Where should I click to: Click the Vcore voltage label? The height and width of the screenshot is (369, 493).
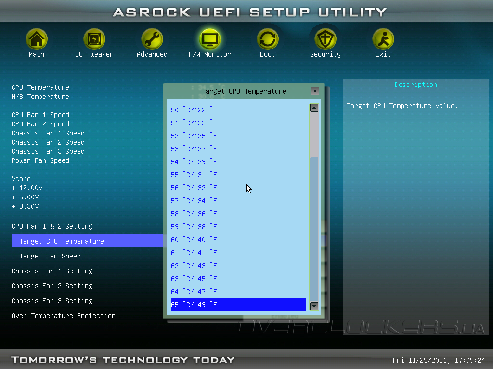21,179
